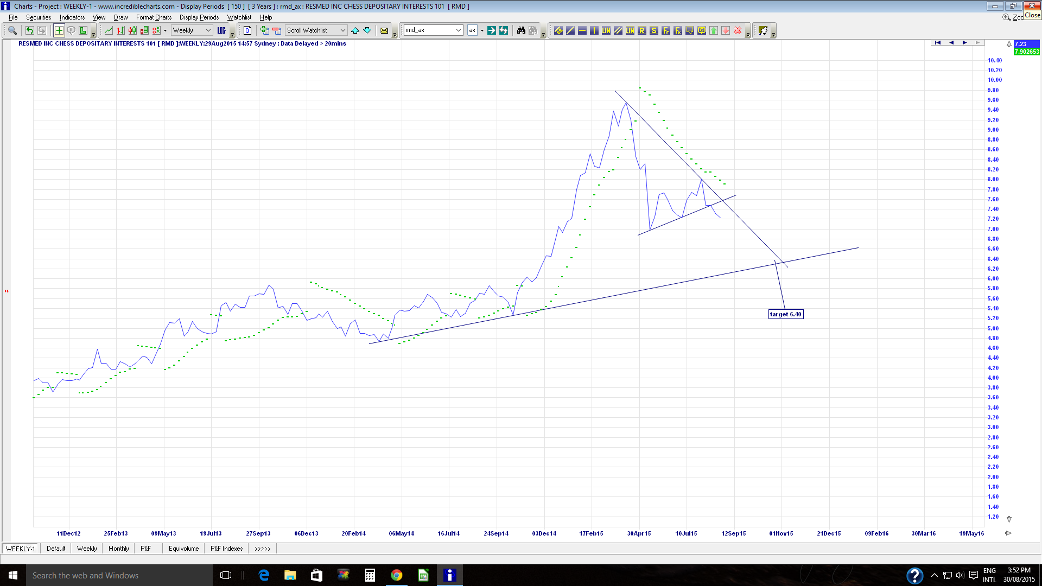
Task: Toggle the LOG scale button
Action: pyautogui.click(x=221, y=30)
